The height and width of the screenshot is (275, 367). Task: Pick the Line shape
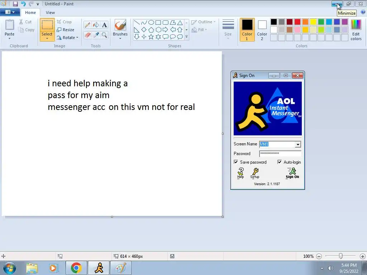click(x=137, y=23)
